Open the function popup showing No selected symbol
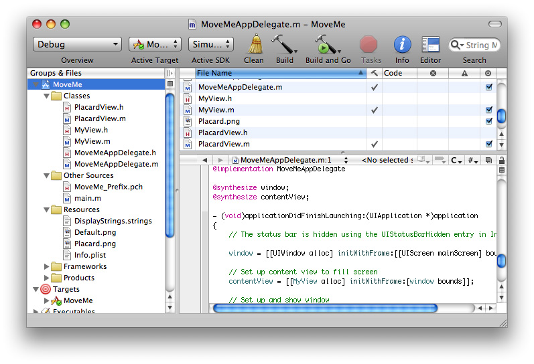 (x=387, y=160)
